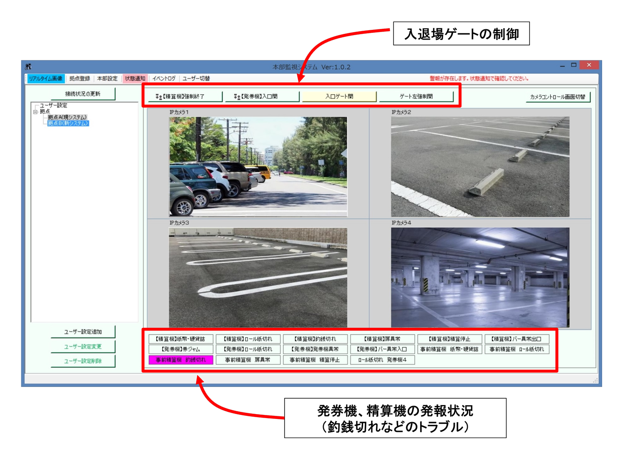Click the 【発券機】券ジャム alarm indicator
This screenshot has width=623, height=463.
[181, 349]
